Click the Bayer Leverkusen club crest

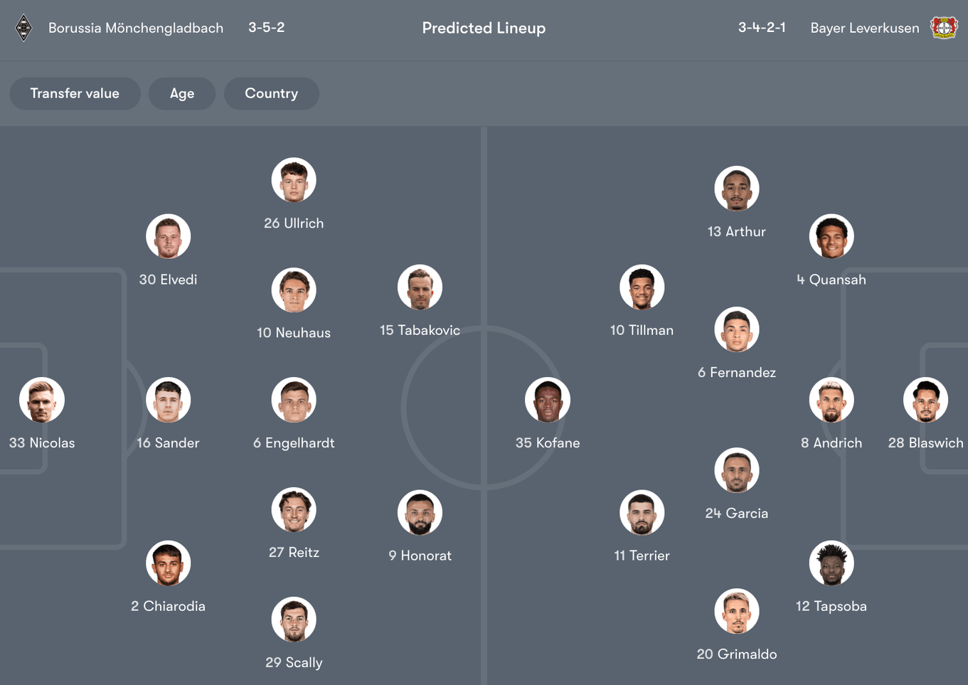[x=945, y=28]
